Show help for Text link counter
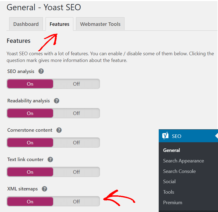The width and height of the screenshot is (218, 212). point(50,159)
